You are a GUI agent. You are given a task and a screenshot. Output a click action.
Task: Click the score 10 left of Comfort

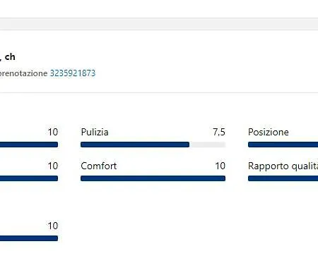[53, 166]
